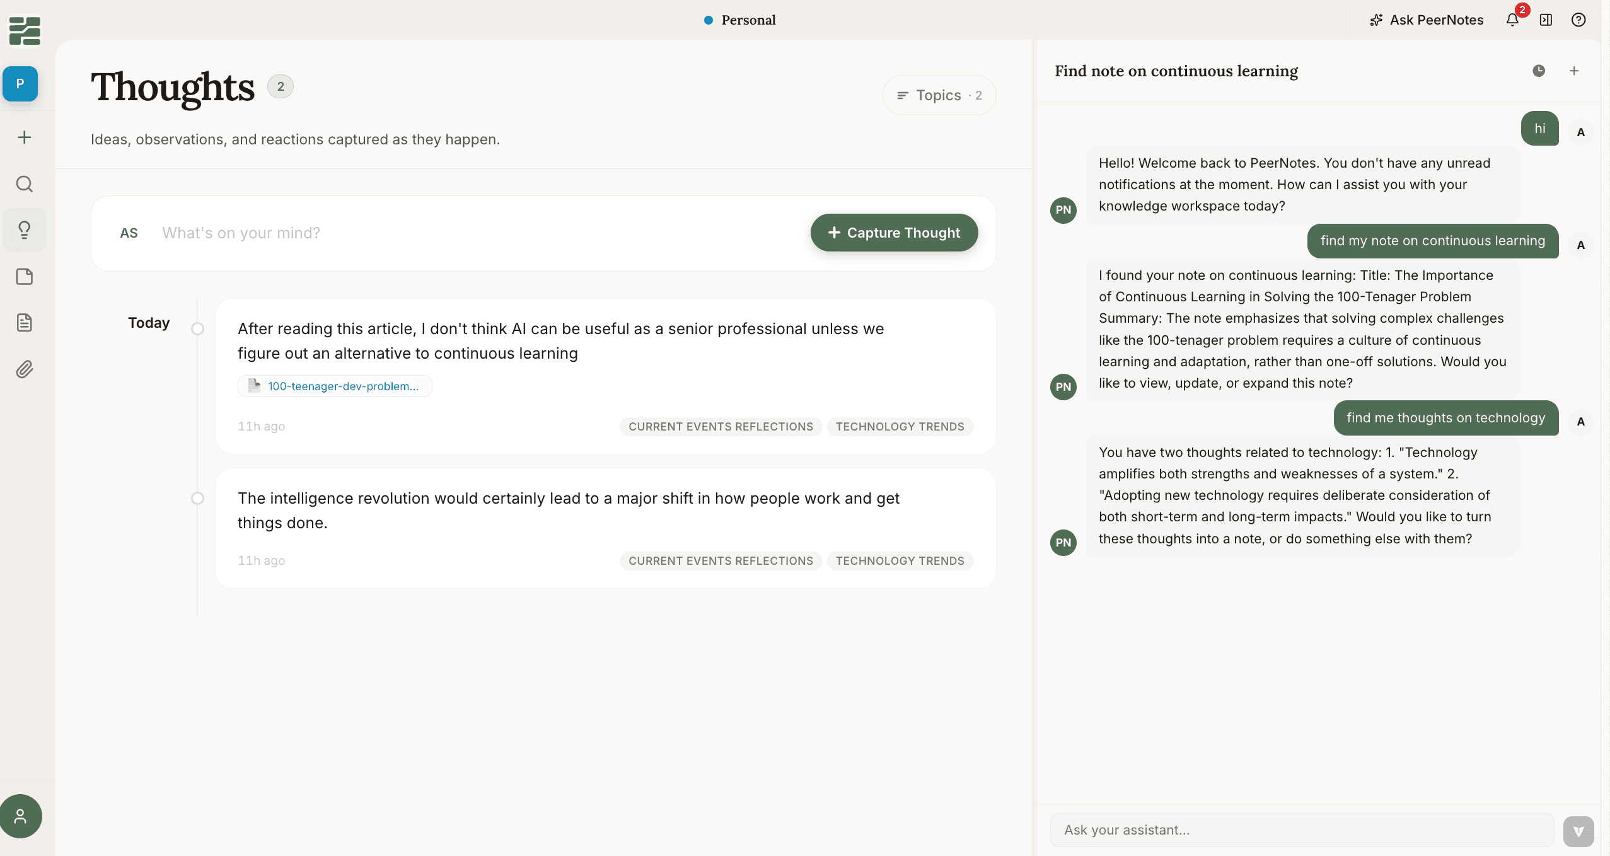This screenshot has width=1610, height=856.
Task: Click the Thoughts page heading
Action: (x=173, y=87)
